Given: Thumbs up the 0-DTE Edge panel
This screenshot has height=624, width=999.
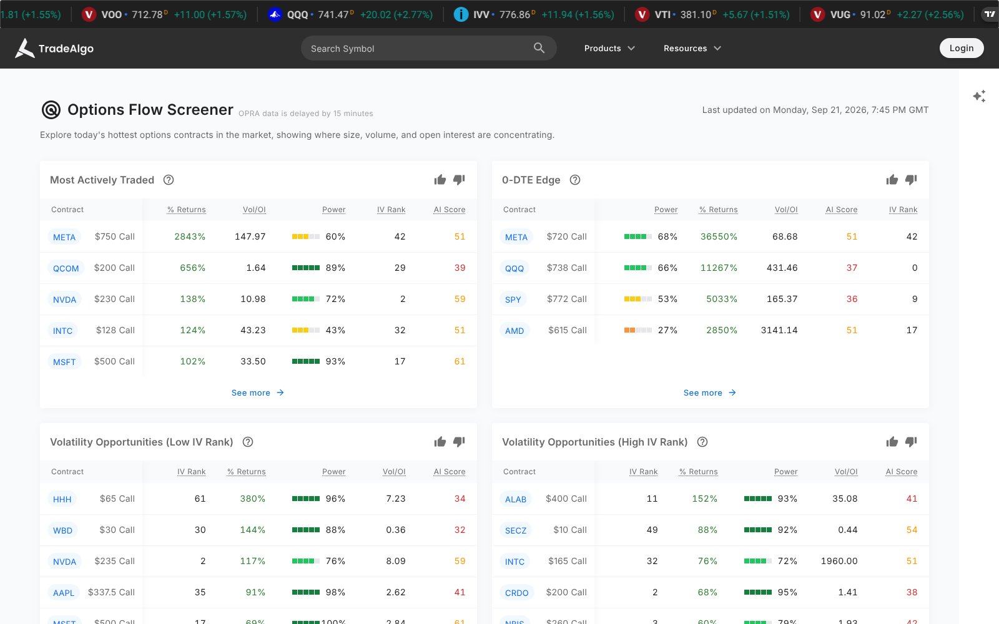Looking at the screenshot, I should pos(892,180).
